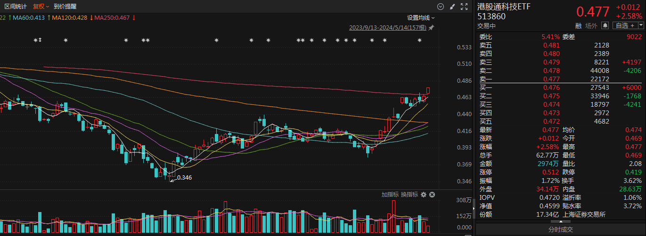The height and width of the screenshot is (236, 646).
Task: Toggle the MA250 moving average line
Action: (x=114, y=18)
